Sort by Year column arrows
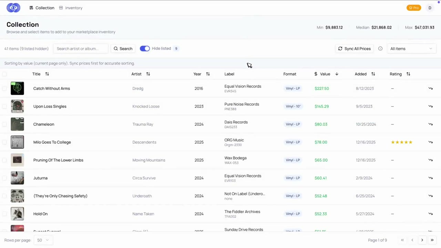 [208, 74]
